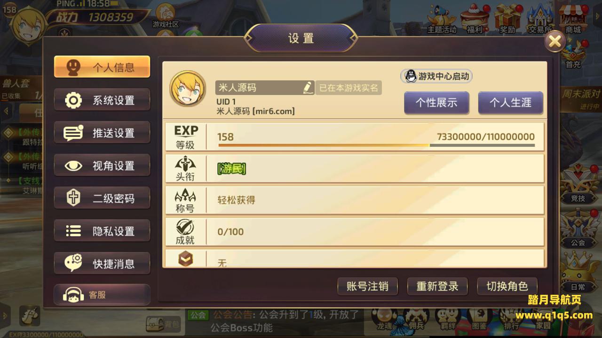Open 游戏社区 community icon
This screenshot has width=602, height=338.
(x=166, y=16)
